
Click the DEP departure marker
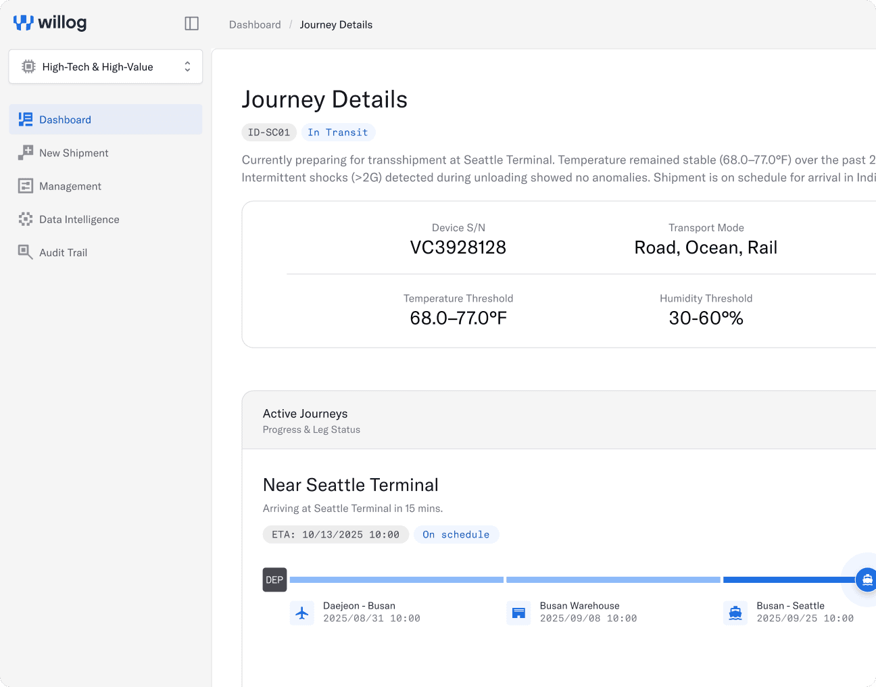(x=275, y=579)
